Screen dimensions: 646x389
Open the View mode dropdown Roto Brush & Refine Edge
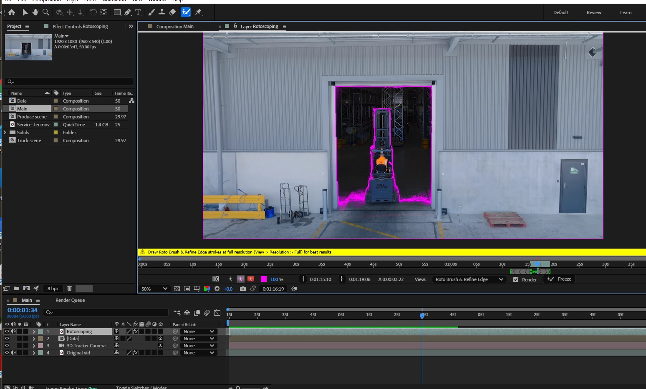click(x=469, y=279)
